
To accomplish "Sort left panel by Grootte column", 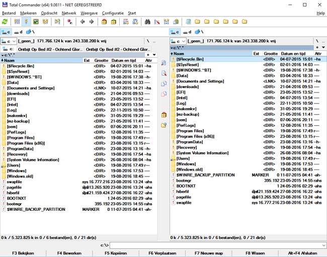I will click(x=101, y=60).
